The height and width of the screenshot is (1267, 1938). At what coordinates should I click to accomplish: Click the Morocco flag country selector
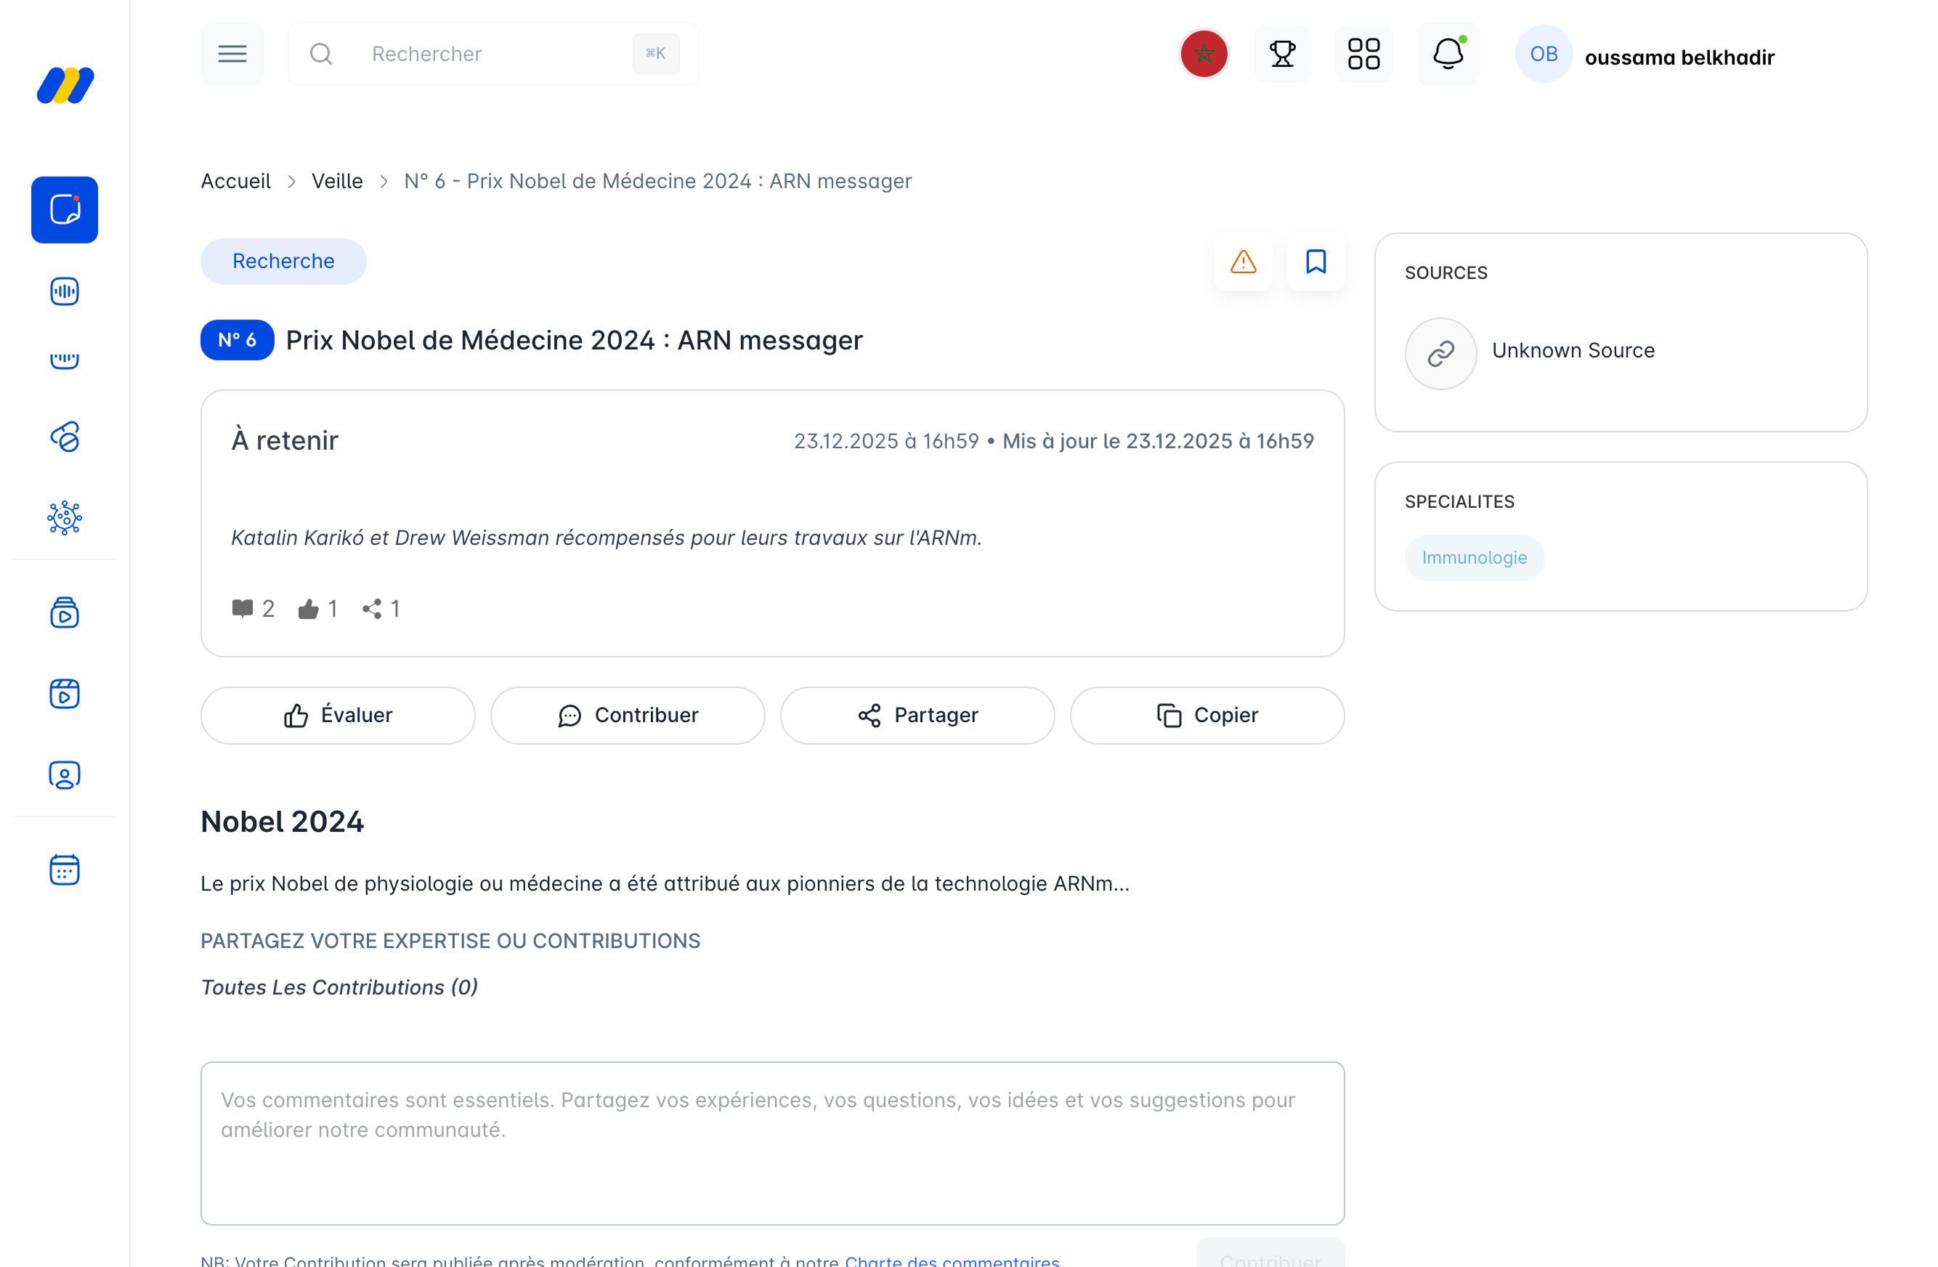click(1204, 54)
